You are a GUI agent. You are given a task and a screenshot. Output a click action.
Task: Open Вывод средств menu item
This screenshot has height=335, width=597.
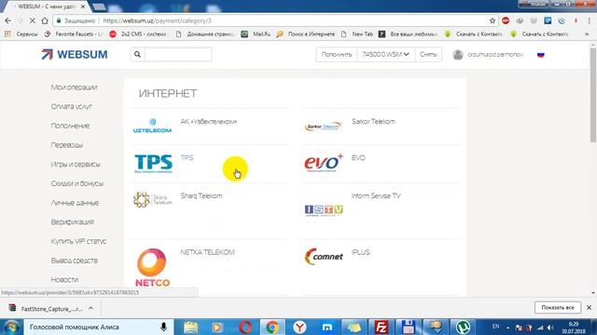point(75,261)
